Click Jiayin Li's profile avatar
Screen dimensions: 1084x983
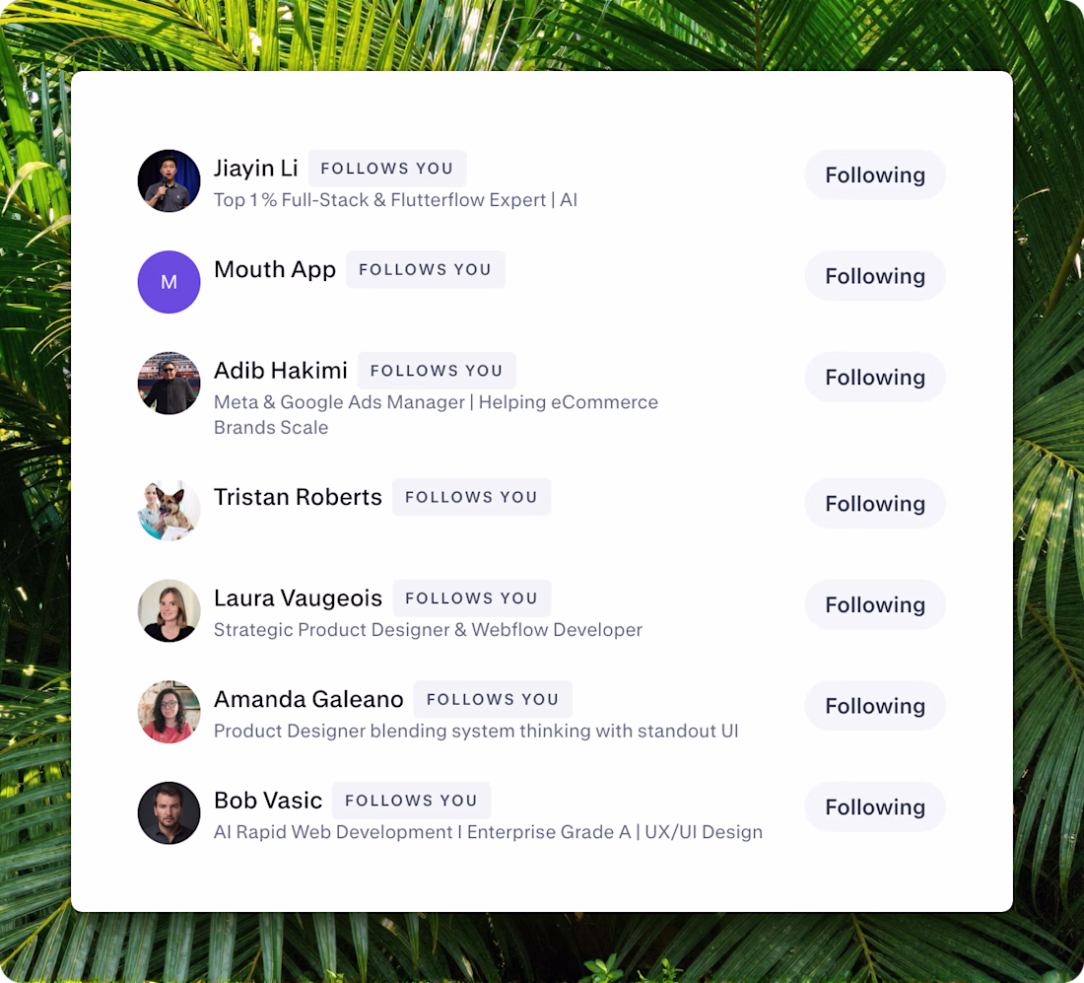(169, 181)
